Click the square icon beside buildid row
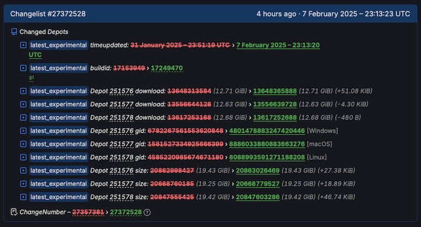 point(23,68)
